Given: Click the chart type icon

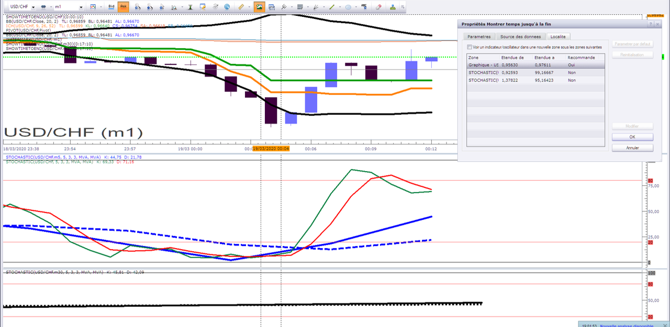Looking at the screenshot, I should [93, 7].
